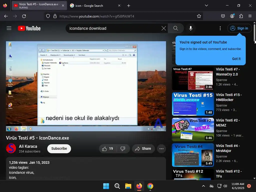Open the Firefox application menu
256x192 pixels.
pos(250,16)
